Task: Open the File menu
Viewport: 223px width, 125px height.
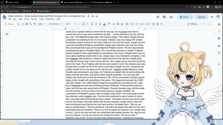Action: pyautogui.click(x=10, y=19)
